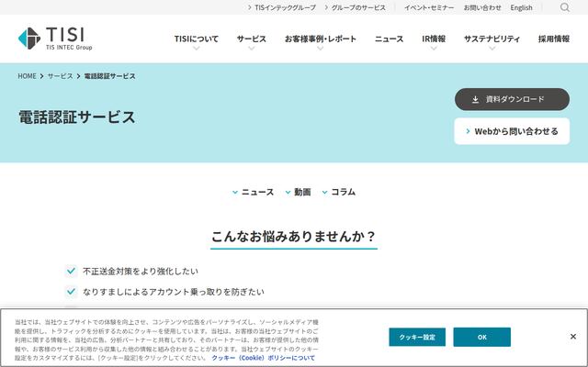The image size is (588, 367).
Task: Expand the TISIについて menu chevron
Action: point(196,49)
